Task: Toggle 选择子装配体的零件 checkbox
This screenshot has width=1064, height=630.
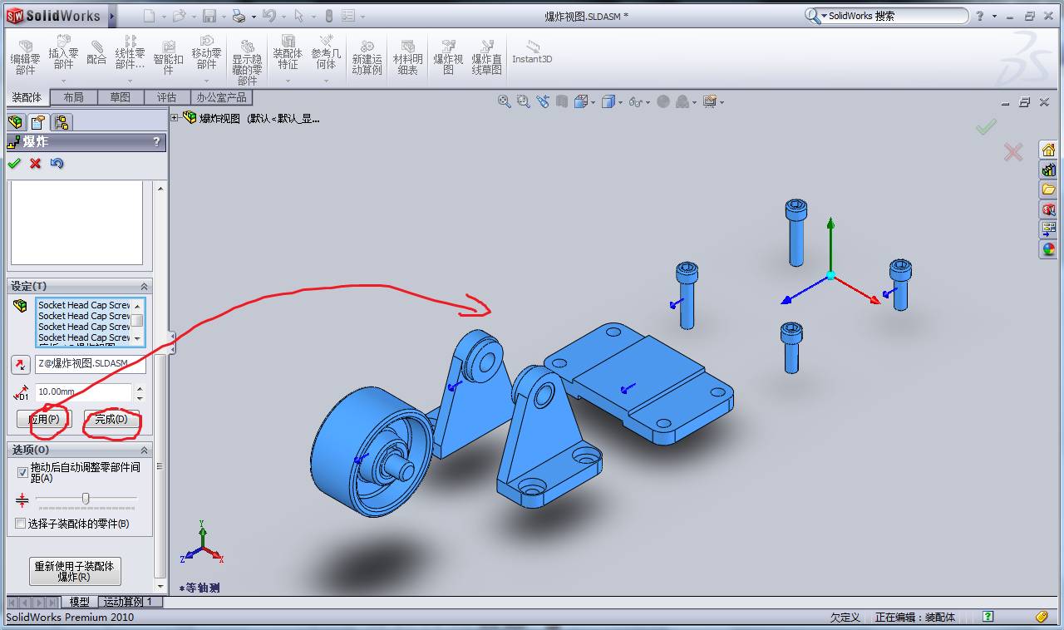Action: click(x=21, y=524)
